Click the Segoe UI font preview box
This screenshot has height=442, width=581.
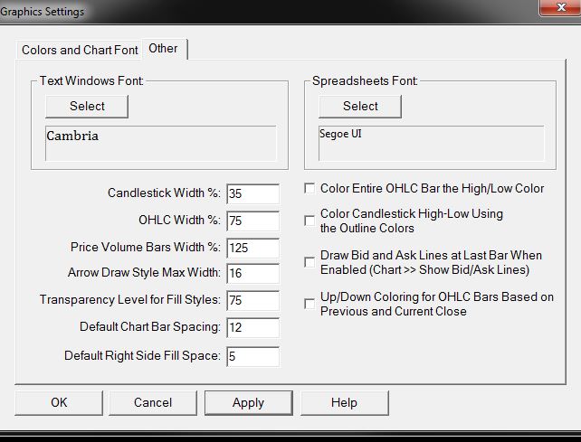point(432,143)
